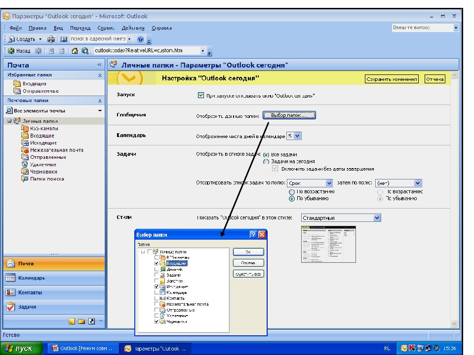The height and width of the screenshot is (355, 474).
Task: Click Очистить все button in dialog
Action: tap(248, 274)
